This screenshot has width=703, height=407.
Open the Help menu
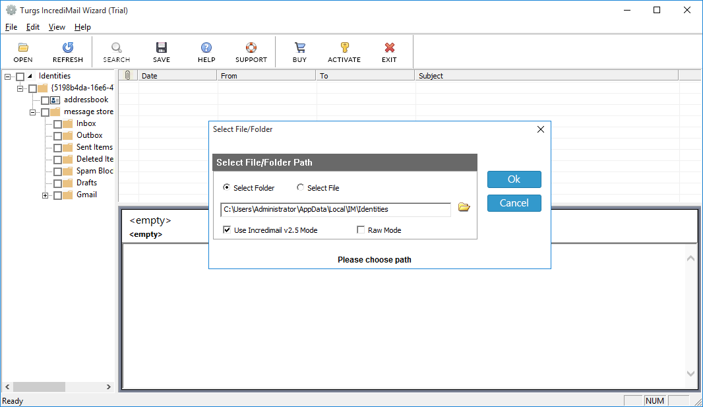82,27
